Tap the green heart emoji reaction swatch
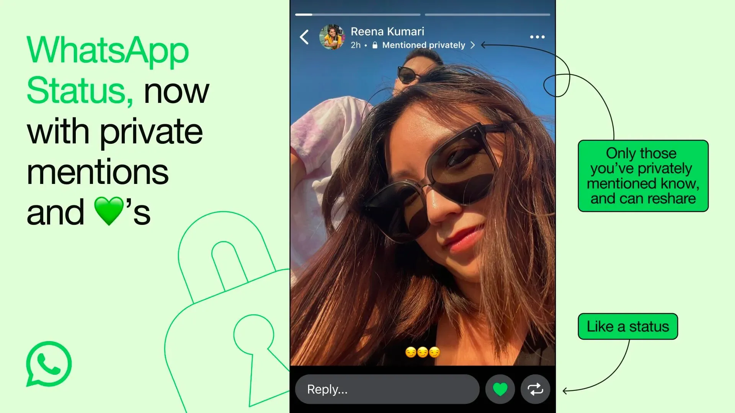The height and width of the screenshot is (413, 735). point(500,389)
